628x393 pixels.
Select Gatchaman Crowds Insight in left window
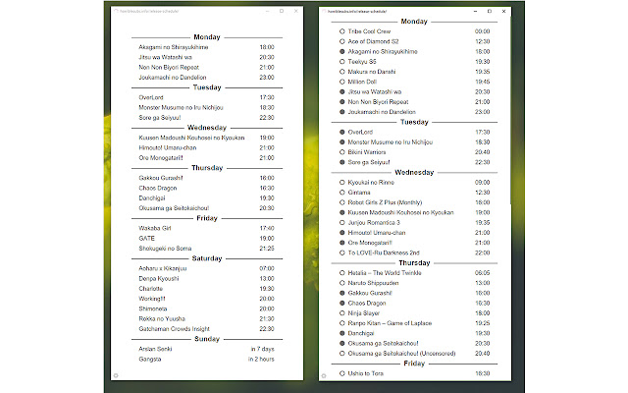(175, 329)
